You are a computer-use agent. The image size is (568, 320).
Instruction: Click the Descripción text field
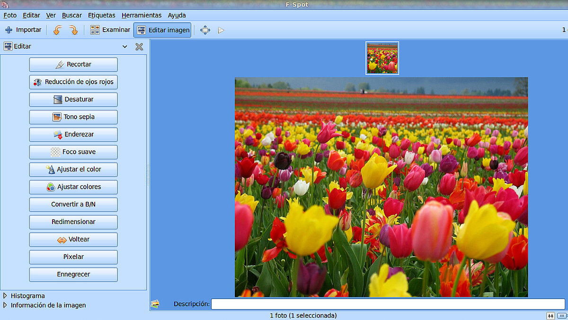(388, 304)
